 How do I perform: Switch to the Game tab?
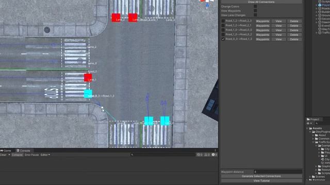[x=6, y=151]
